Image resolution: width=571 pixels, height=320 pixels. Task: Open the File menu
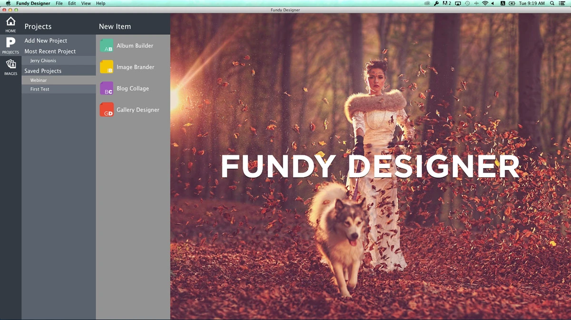point(59,3)
